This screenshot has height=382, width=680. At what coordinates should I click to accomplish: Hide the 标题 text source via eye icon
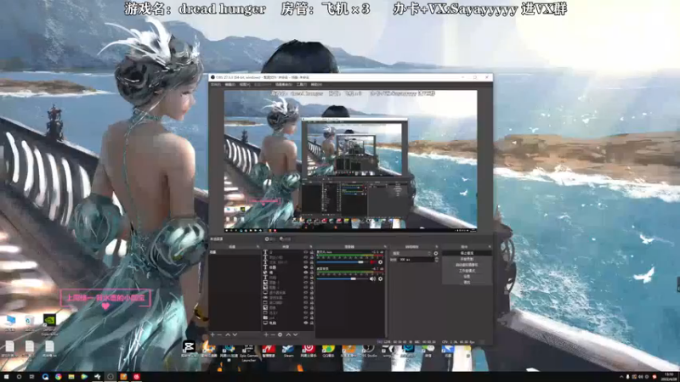click(306, 267)
